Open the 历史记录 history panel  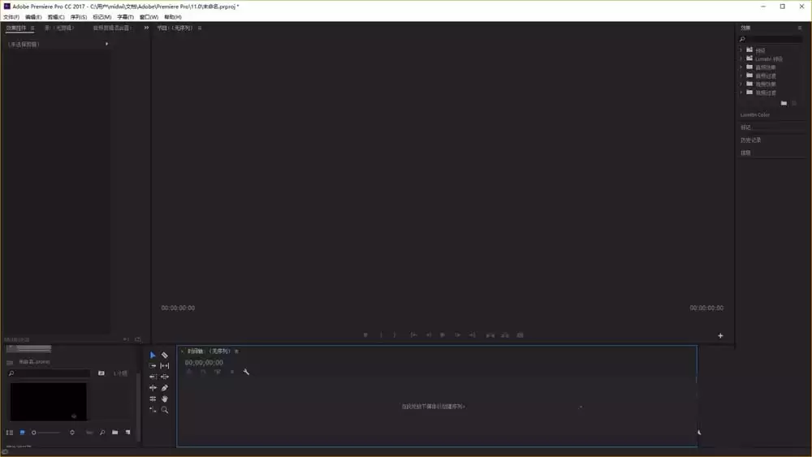(x=750, y=140)
